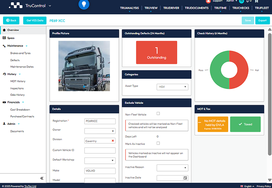Open the TRUANALYSIS menu
272x188 pixels.
(130, 8)
